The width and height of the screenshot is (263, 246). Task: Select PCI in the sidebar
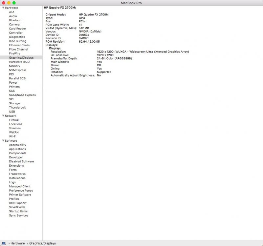(11, 74)
